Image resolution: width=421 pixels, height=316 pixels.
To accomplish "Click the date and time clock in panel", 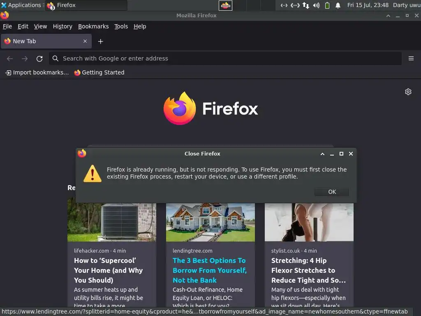I will pos(368,5).
